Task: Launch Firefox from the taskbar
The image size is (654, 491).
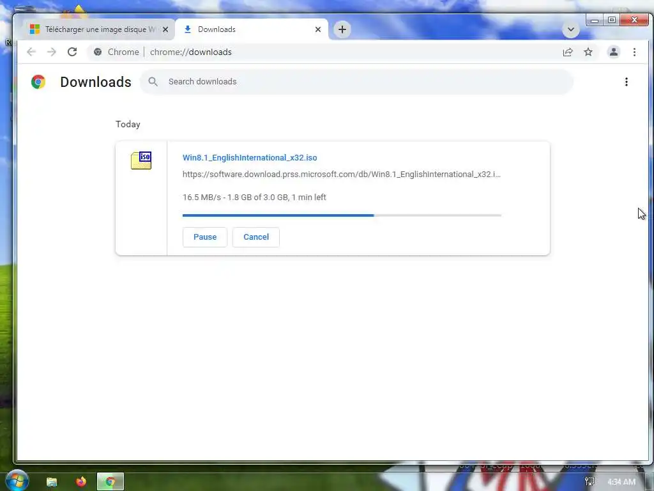Action: click(x=81, y=482)
